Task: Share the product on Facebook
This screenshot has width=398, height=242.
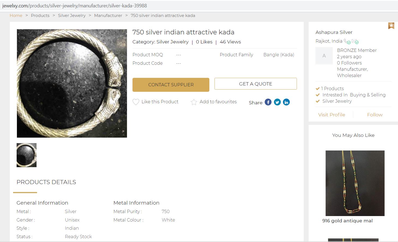Action: [x=268, y=102]
